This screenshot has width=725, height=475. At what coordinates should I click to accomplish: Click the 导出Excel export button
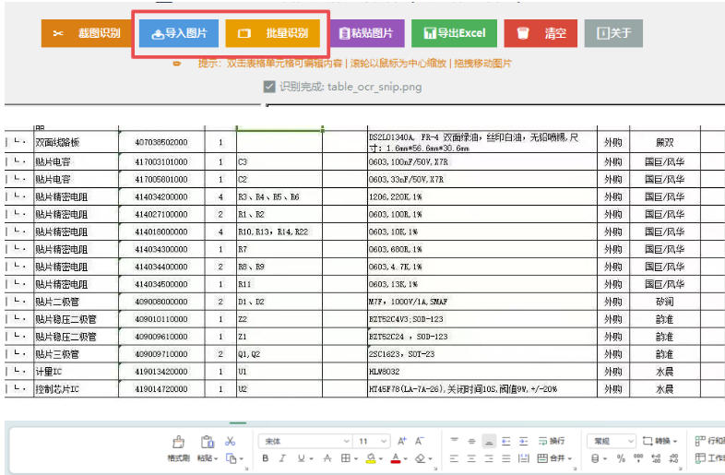pos(454,33)
